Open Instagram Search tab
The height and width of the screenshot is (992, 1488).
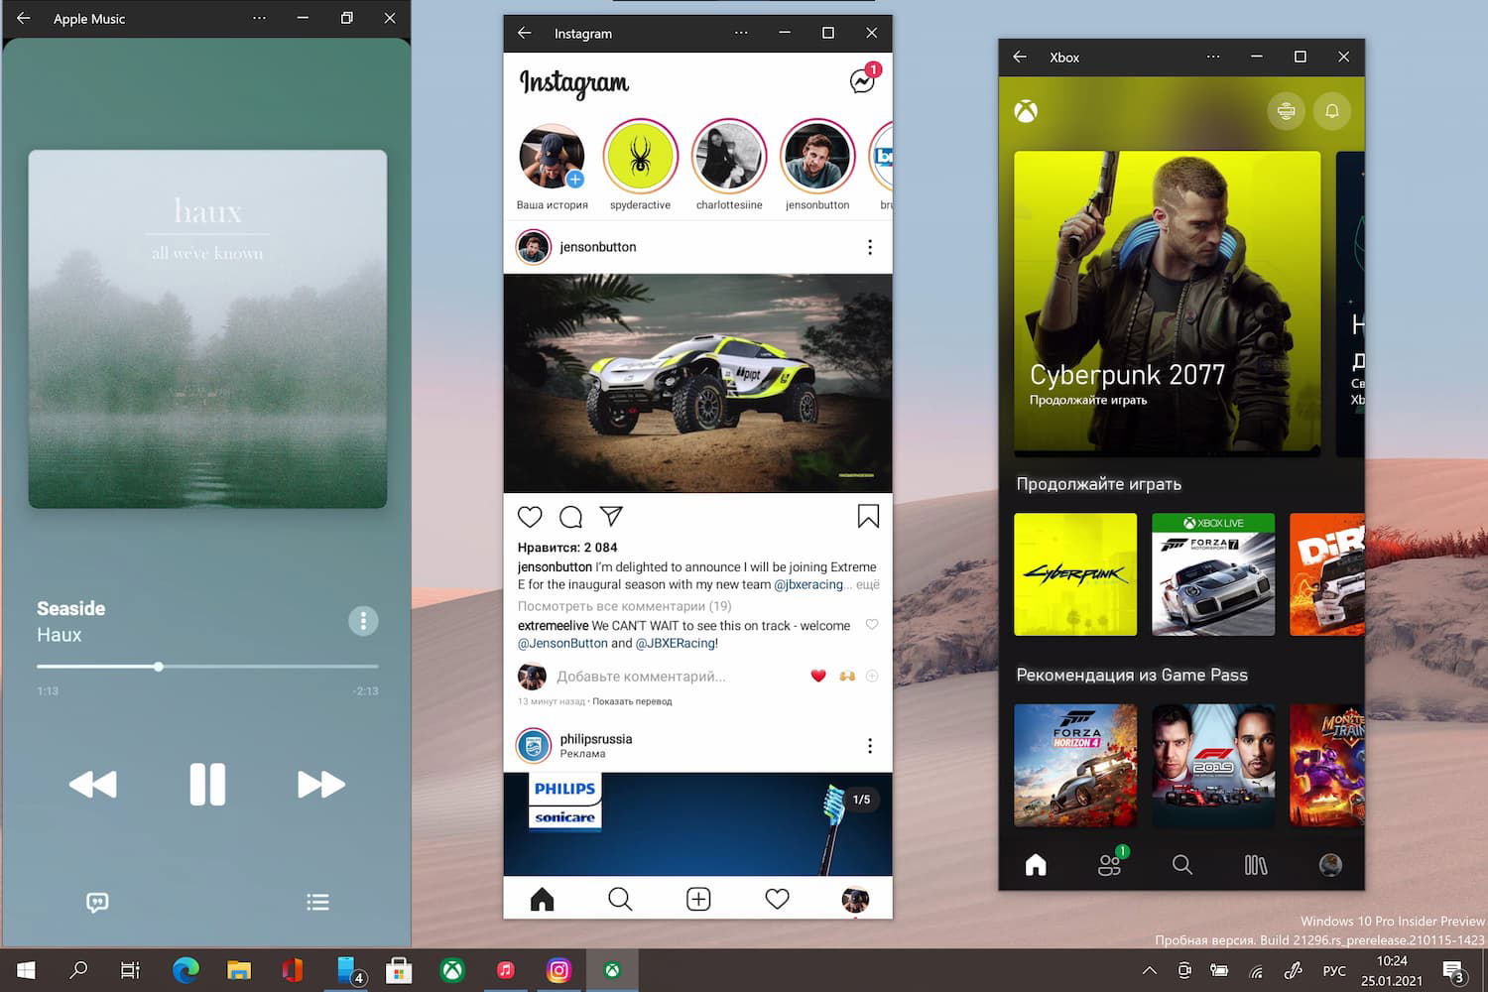pyautogui.click(x=620, y=899)
